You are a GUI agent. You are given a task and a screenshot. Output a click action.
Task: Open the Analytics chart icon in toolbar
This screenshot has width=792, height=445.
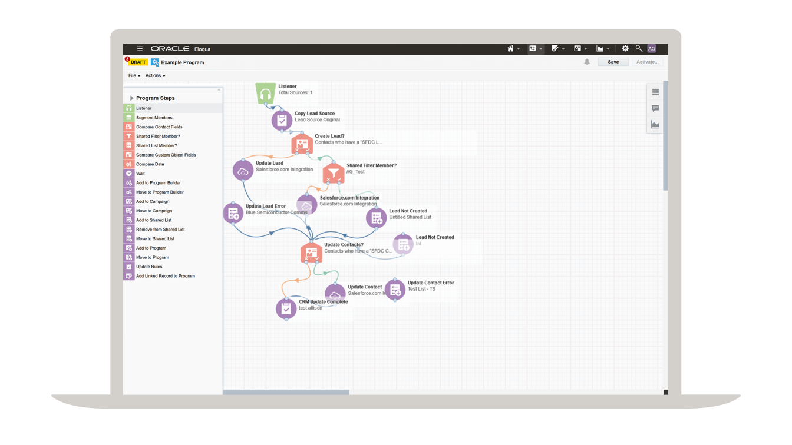point(600,48)
